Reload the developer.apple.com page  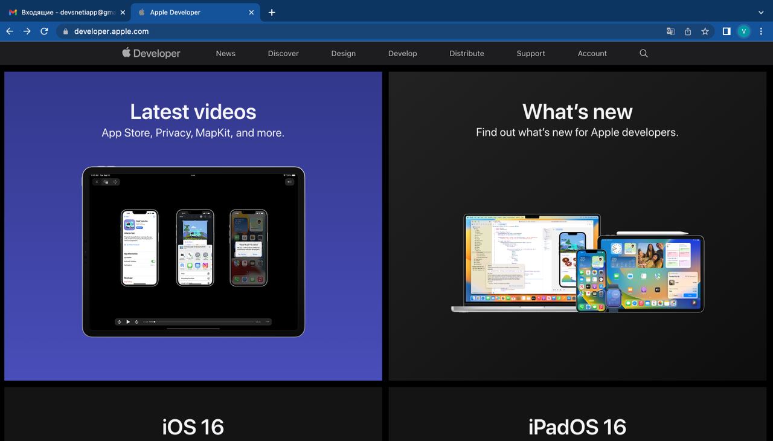pos(44,31)
